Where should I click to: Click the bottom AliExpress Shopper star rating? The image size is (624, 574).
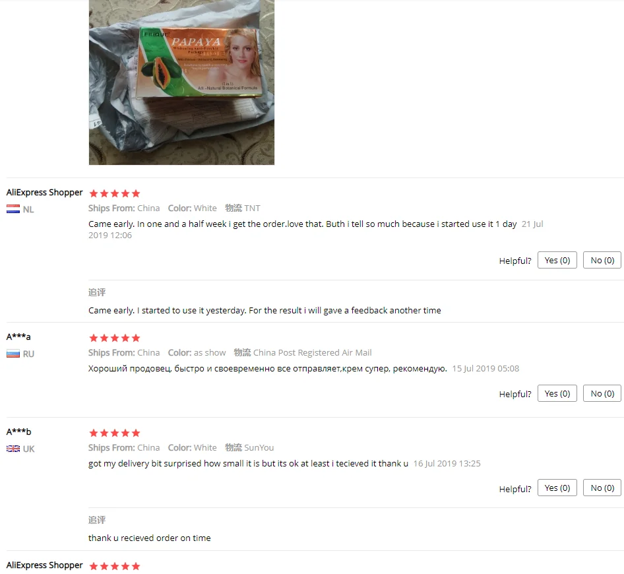click(x=115, y=566)
